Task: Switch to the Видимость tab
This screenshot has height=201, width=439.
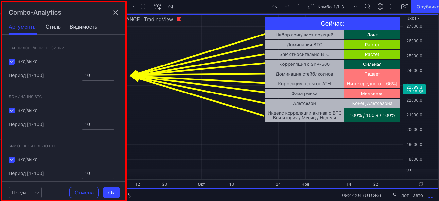Action: point(83,27)
